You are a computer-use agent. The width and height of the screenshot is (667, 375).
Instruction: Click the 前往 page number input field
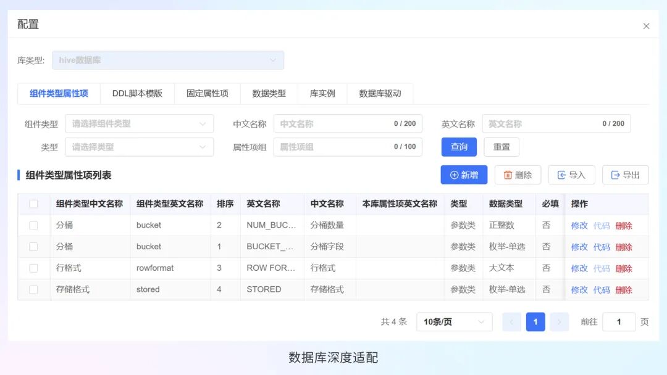click(x=619, y=321)
